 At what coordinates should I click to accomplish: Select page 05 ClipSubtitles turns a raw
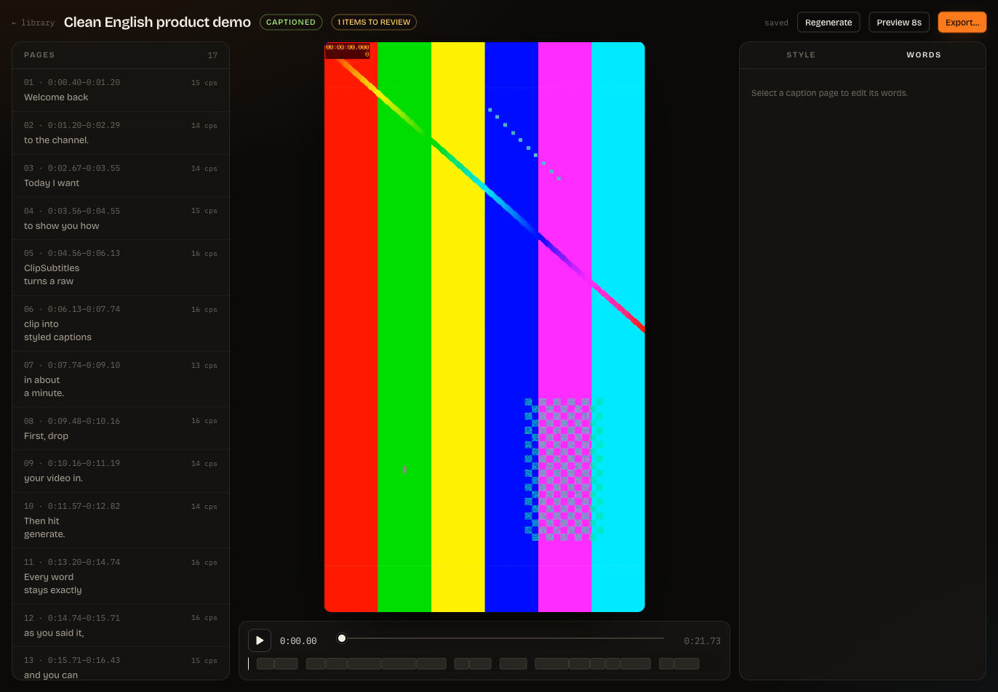[121, 267]
